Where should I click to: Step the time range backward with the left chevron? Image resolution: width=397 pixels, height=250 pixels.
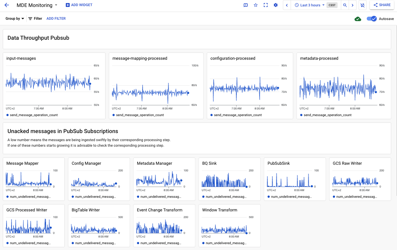[x=287, y=5]
